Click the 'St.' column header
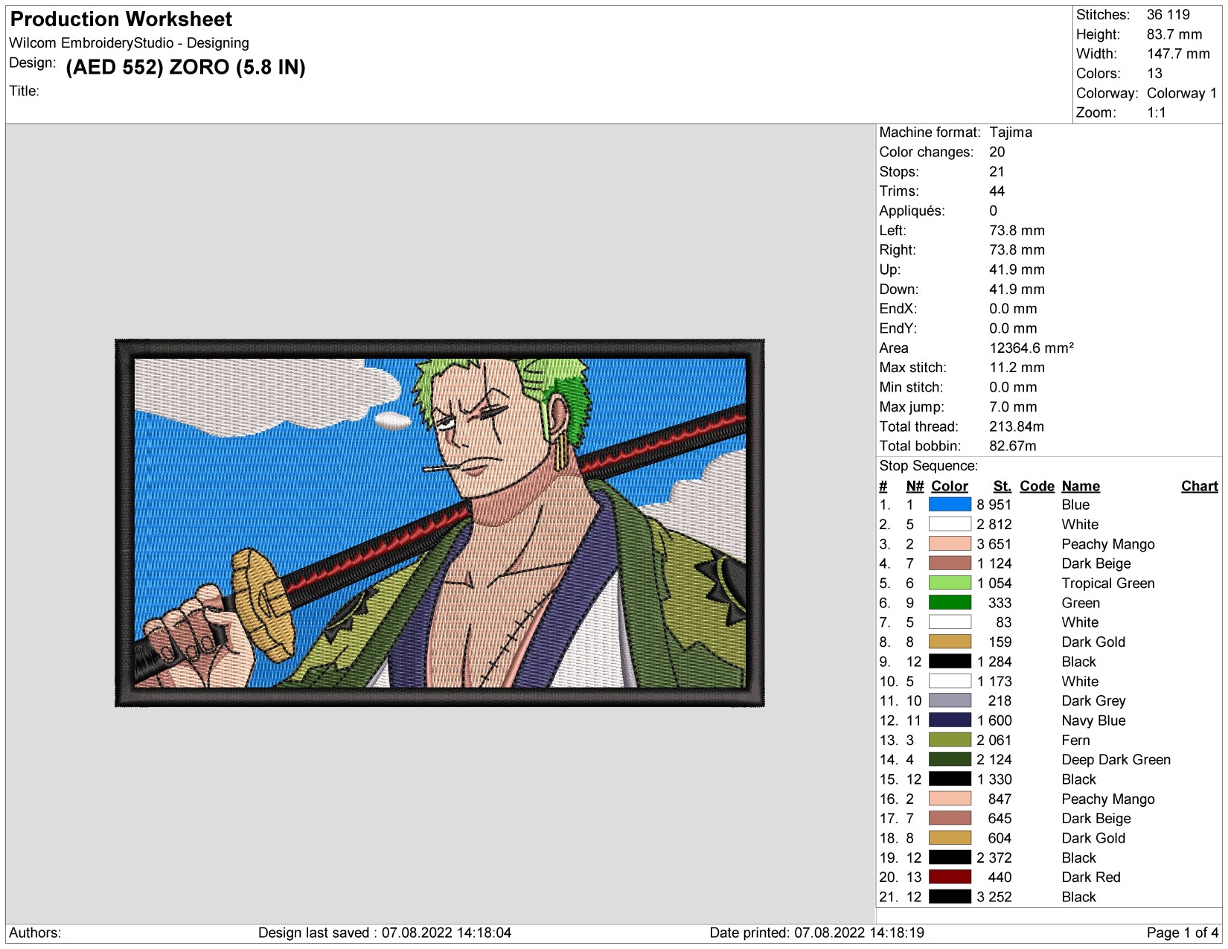The width and height of the screenshot is (1228, 949). point(1002,486)
